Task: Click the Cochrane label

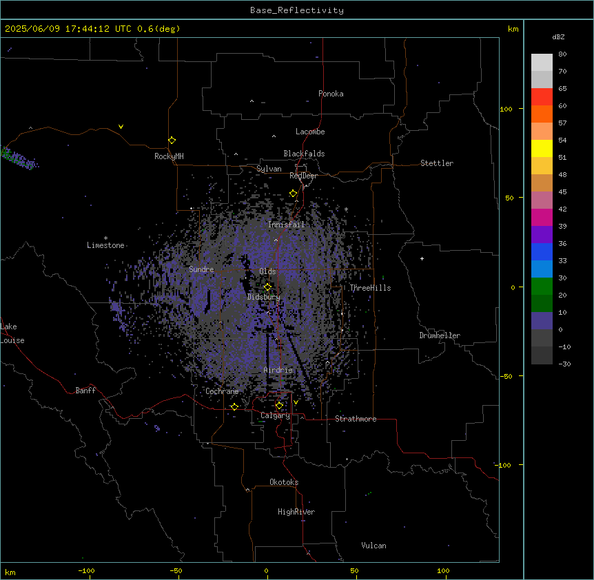Action: pyautogui.click(x=222, y=391)
